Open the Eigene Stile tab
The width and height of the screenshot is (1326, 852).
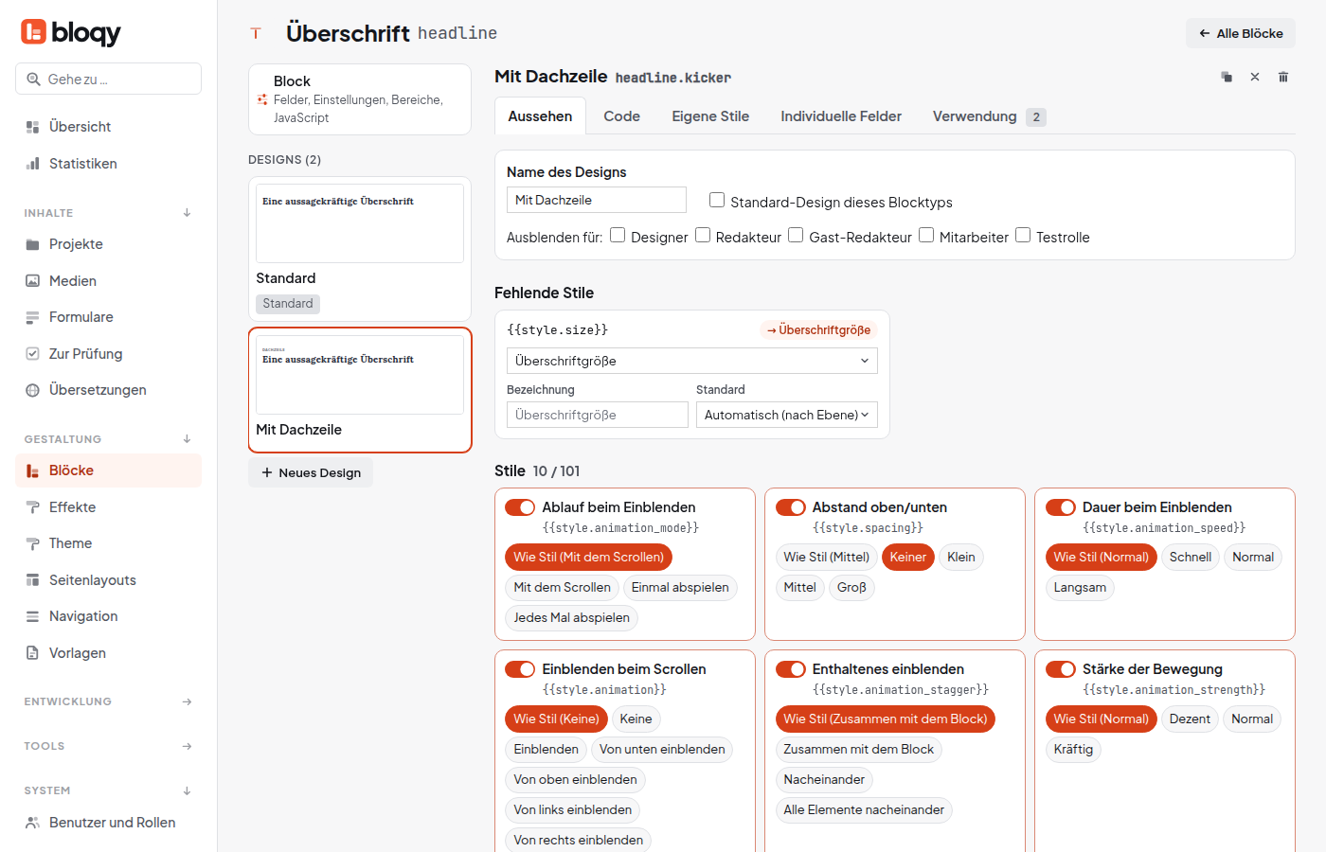pyautogui.click(x=710, y=116)
